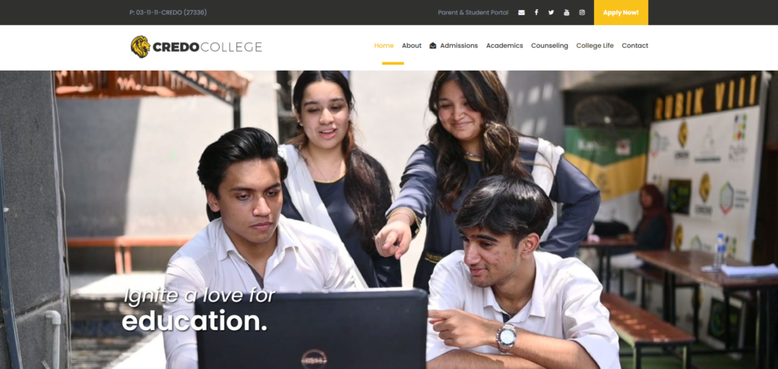Open the email envelope icon
The height and width of the screenshot is (369, 778).
click(x=521, y=12)
